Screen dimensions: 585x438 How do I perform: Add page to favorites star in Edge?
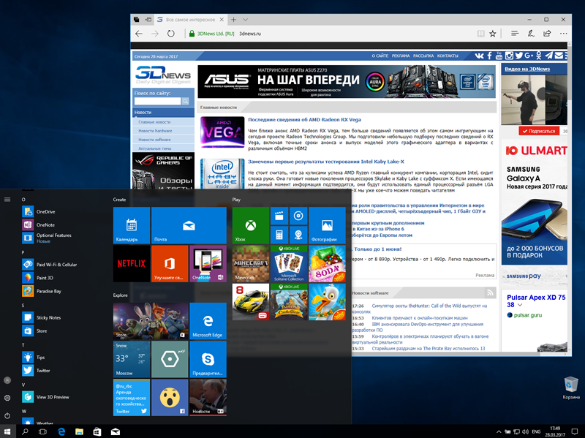click(492, 34)
